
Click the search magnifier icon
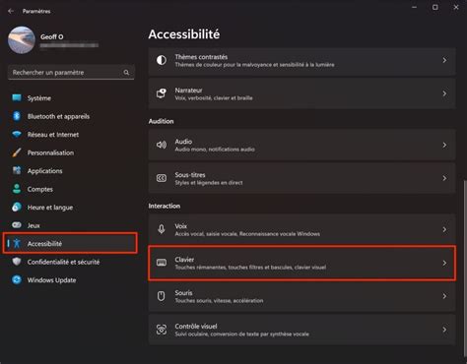click(126, 73)
